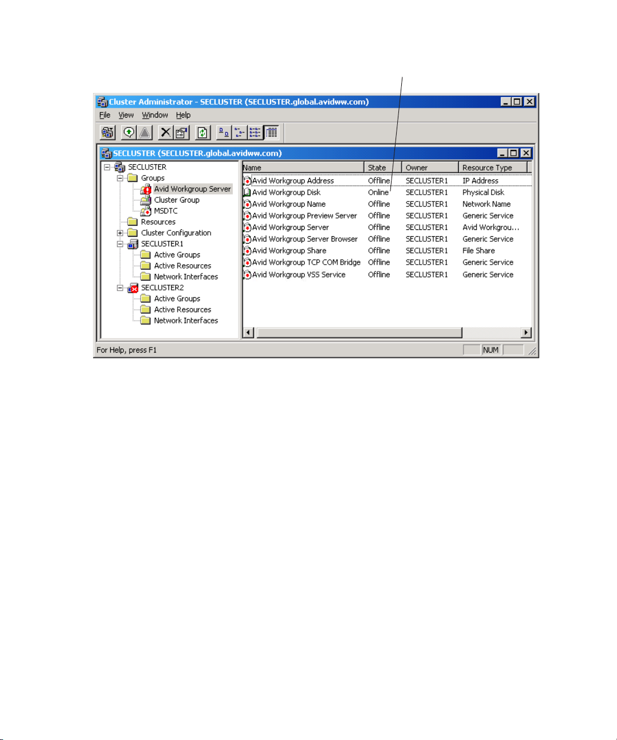
Task: Click the Online state of Avid Workgroup Disk
Action: 378,192
